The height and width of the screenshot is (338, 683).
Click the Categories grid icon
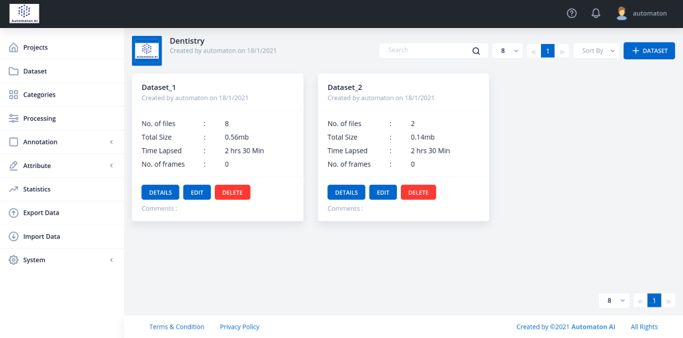pos(13,95)
